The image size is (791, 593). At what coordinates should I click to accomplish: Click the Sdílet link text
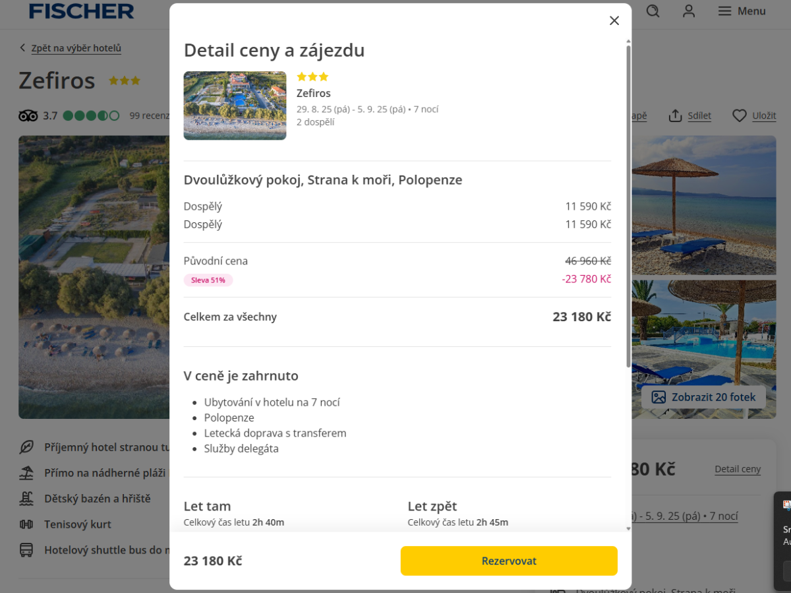click(x=699, y=115)
